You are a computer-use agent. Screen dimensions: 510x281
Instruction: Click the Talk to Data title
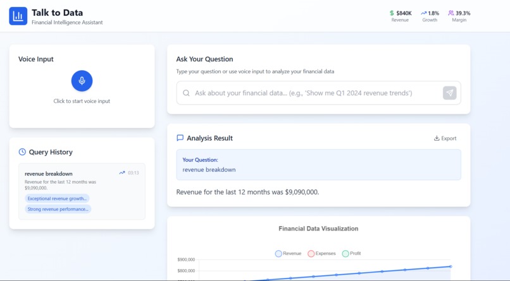57,13
